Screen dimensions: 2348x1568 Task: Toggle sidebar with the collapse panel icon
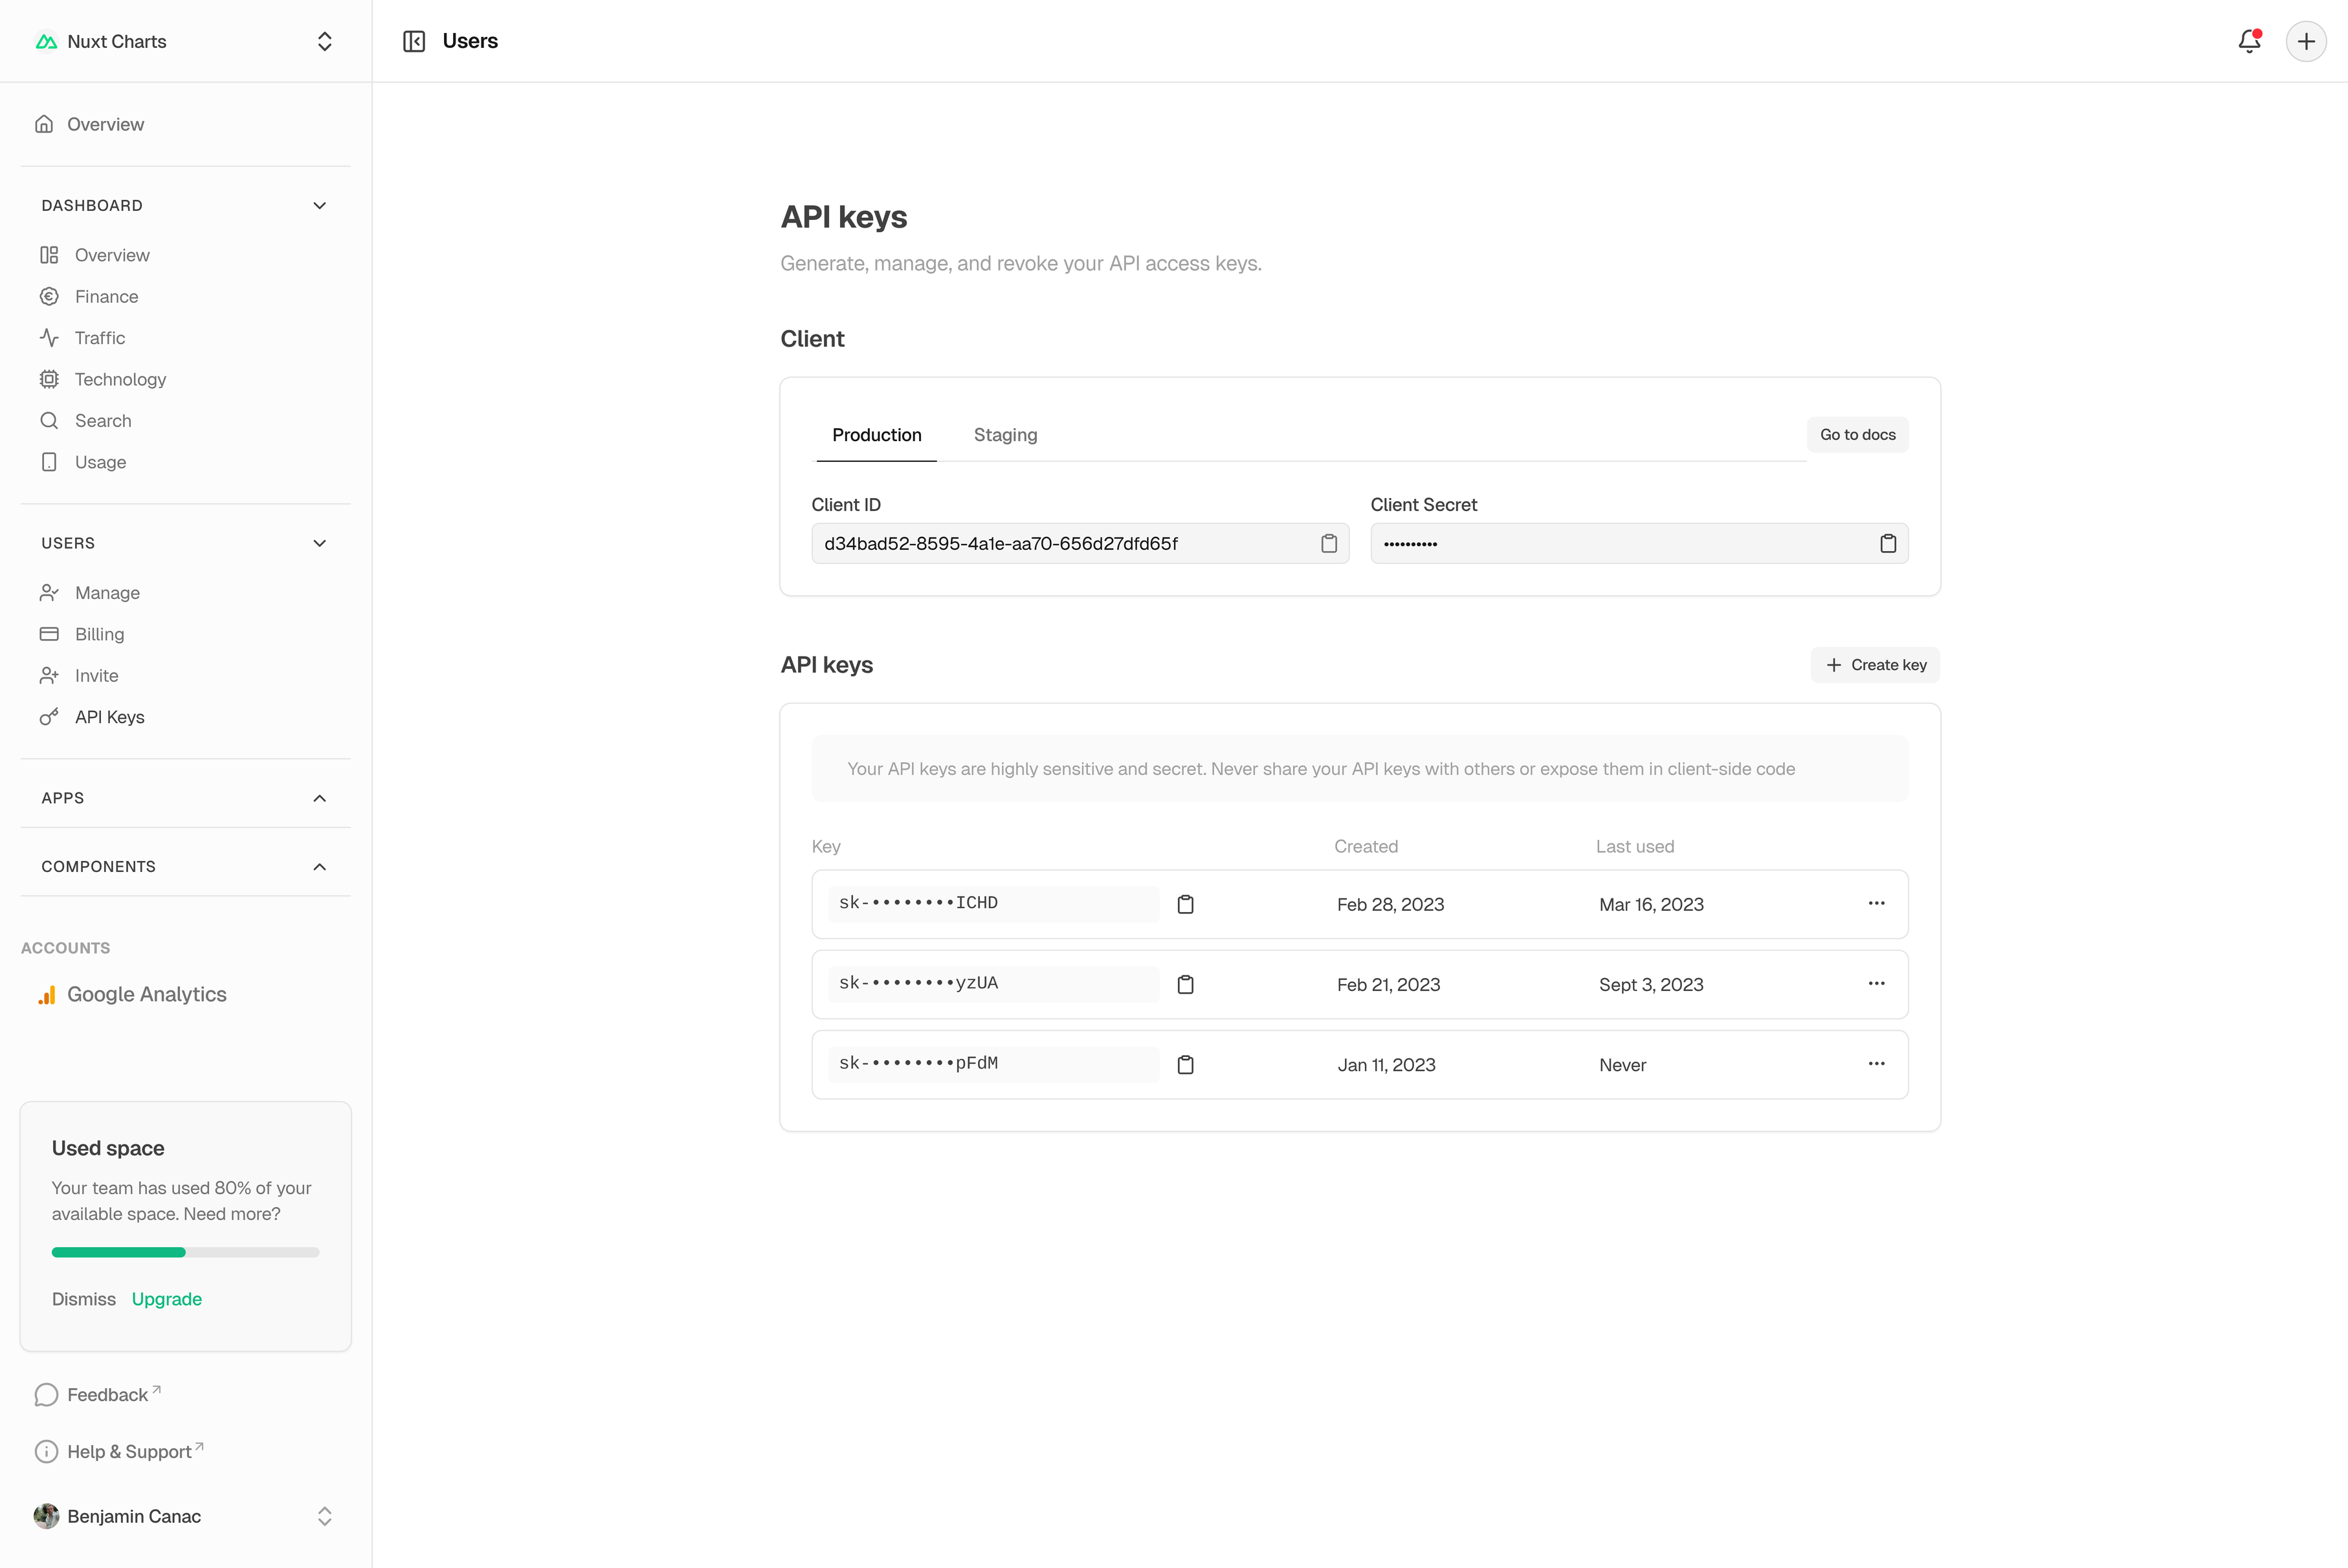(414, 41)
